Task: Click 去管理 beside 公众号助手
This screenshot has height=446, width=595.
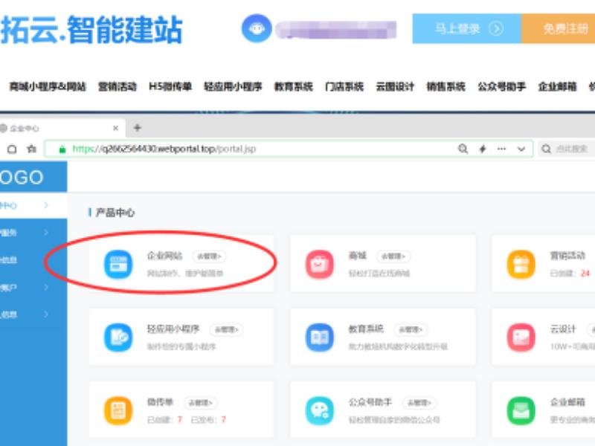Action: pyautogui.click(x=419, y=403)
